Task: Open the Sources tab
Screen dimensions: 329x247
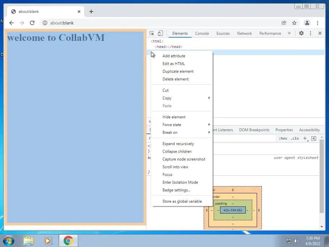Action: click(x=223, y=33)
